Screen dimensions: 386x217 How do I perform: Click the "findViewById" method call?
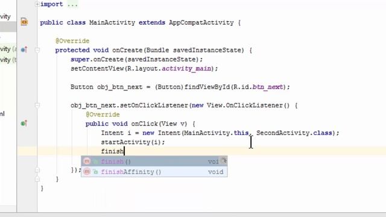[x=207, y=87]
